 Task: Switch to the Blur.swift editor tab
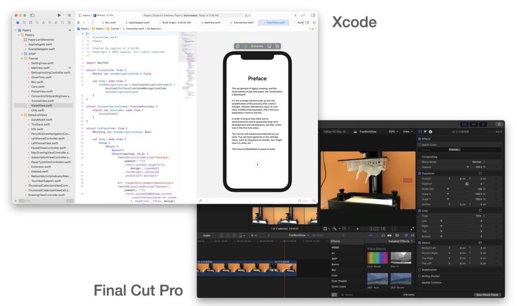pyautogui.click(x=109, y=22)
